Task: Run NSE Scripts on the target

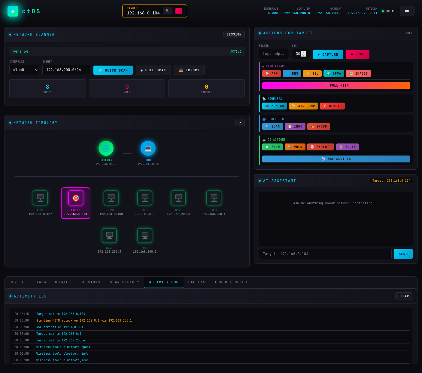Action: 336,159
